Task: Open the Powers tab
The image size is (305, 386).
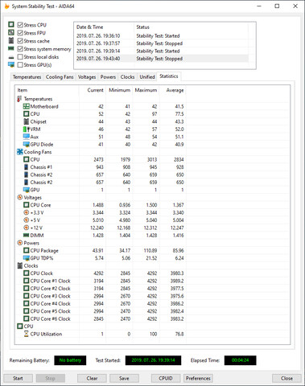Action: (108, 77)
